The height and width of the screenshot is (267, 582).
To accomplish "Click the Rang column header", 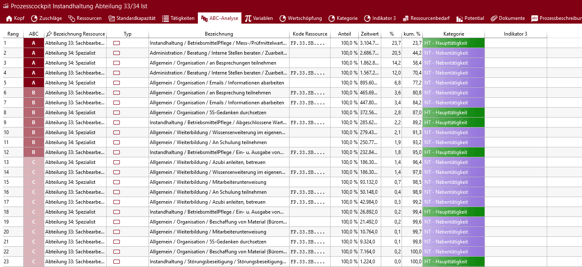I will coord(13,34).
